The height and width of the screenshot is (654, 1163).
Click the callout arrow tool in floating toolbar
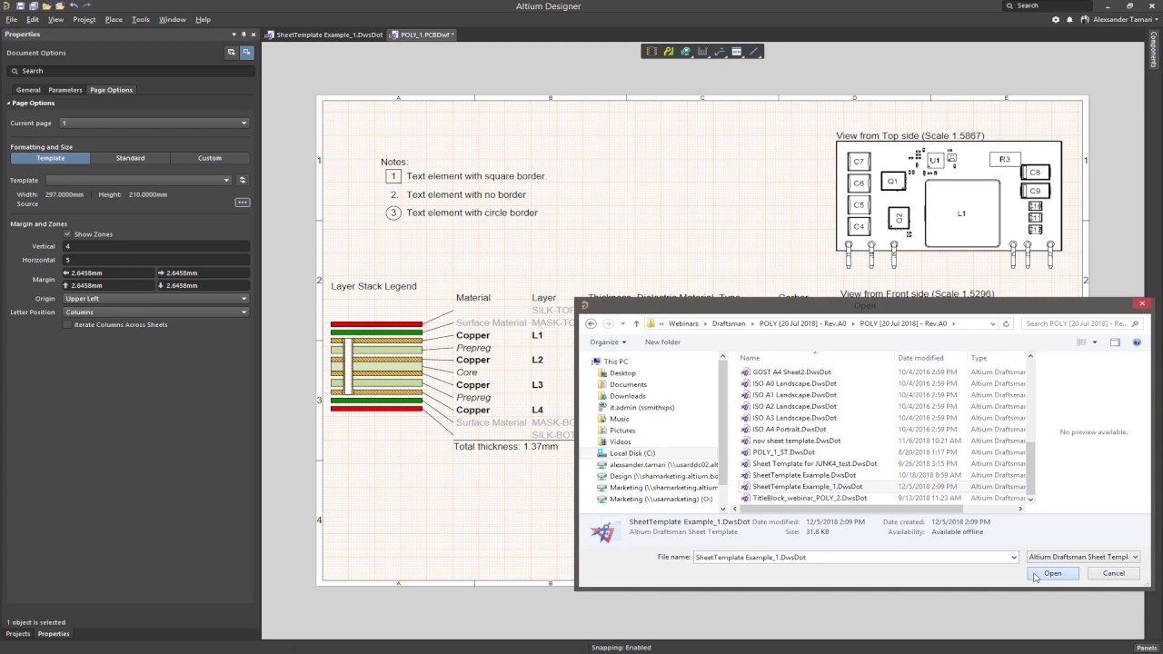[720, 52]
